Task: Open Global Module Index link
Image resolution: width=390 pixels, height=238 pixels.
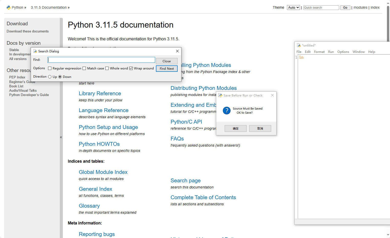Action: [x=103, y=172]
